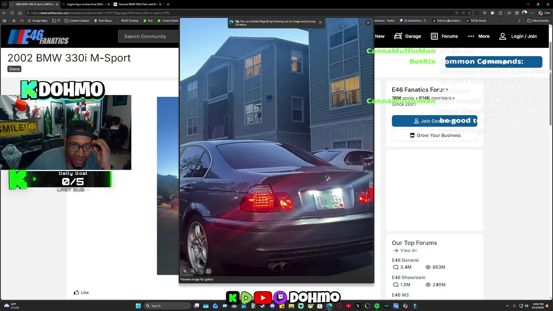
Task: Open the Windows Start menu
Action: click(138, 306)
